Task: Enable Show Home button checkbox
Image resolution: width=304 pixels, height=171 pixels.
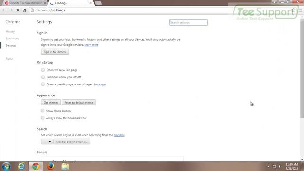Action: pyautogui.click(x=42, y=111)
